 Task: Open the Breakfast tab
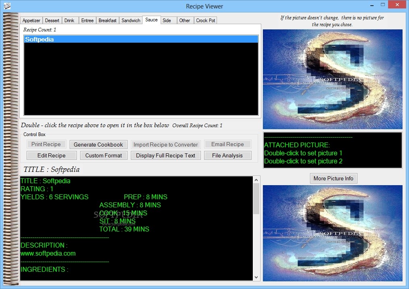[x=107, y=21]
